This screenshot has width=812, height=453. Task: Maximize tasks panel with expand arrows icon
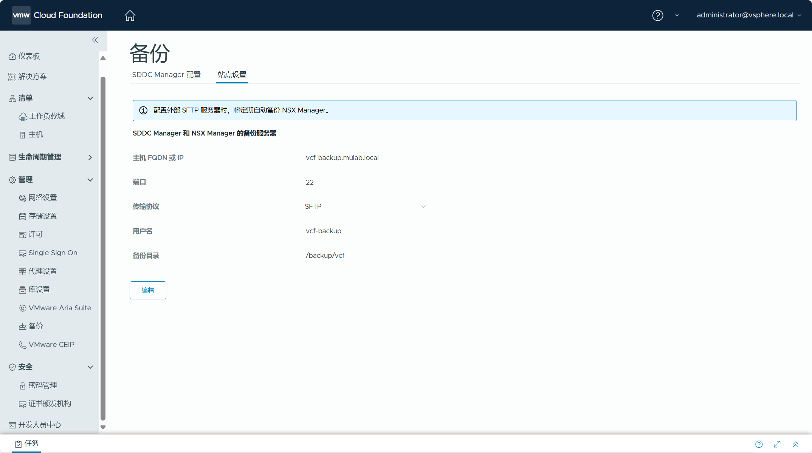pos(777,444)
